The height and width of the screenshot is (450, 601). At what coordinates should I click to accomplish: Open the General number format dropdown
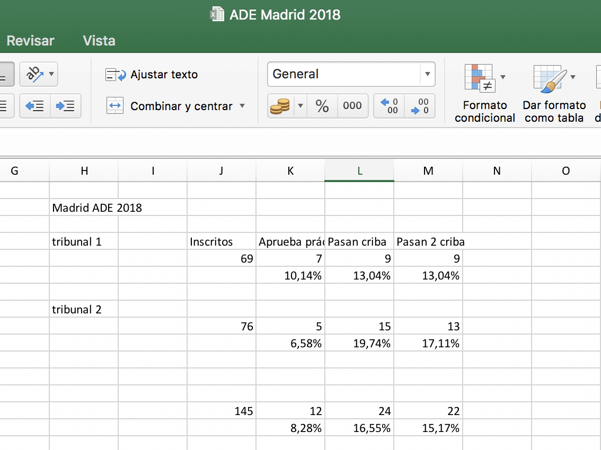point(427,74)
